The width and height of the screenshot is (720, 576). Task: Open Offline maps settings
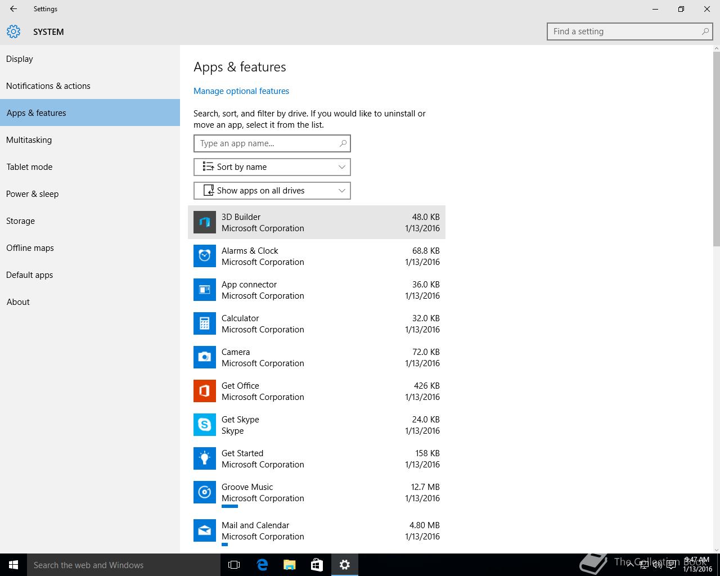point(90,247)
